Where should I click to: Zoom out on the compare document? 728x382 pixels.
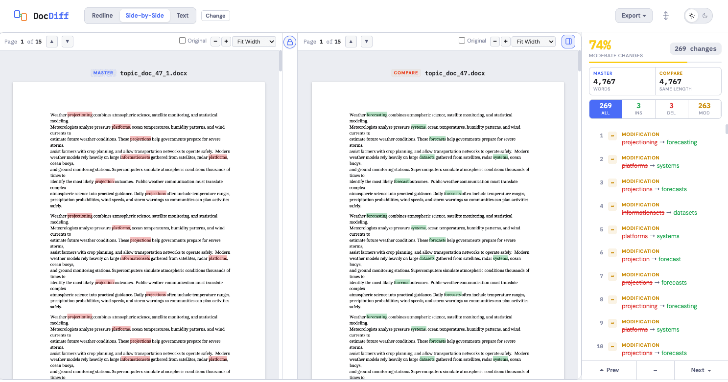pos(495,42)
